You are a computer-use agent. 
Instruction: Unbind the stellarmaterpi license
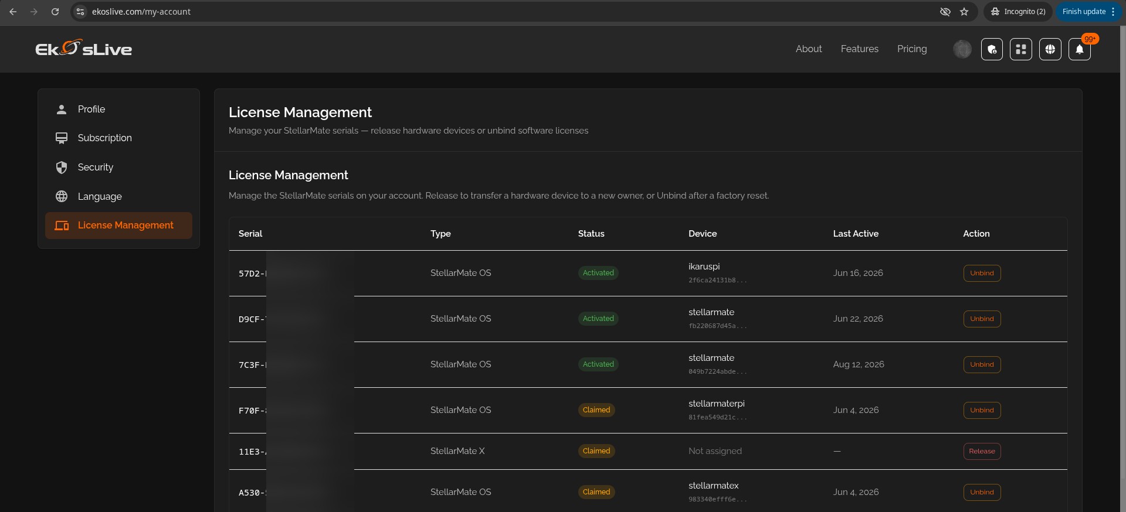tap(982, 410)
